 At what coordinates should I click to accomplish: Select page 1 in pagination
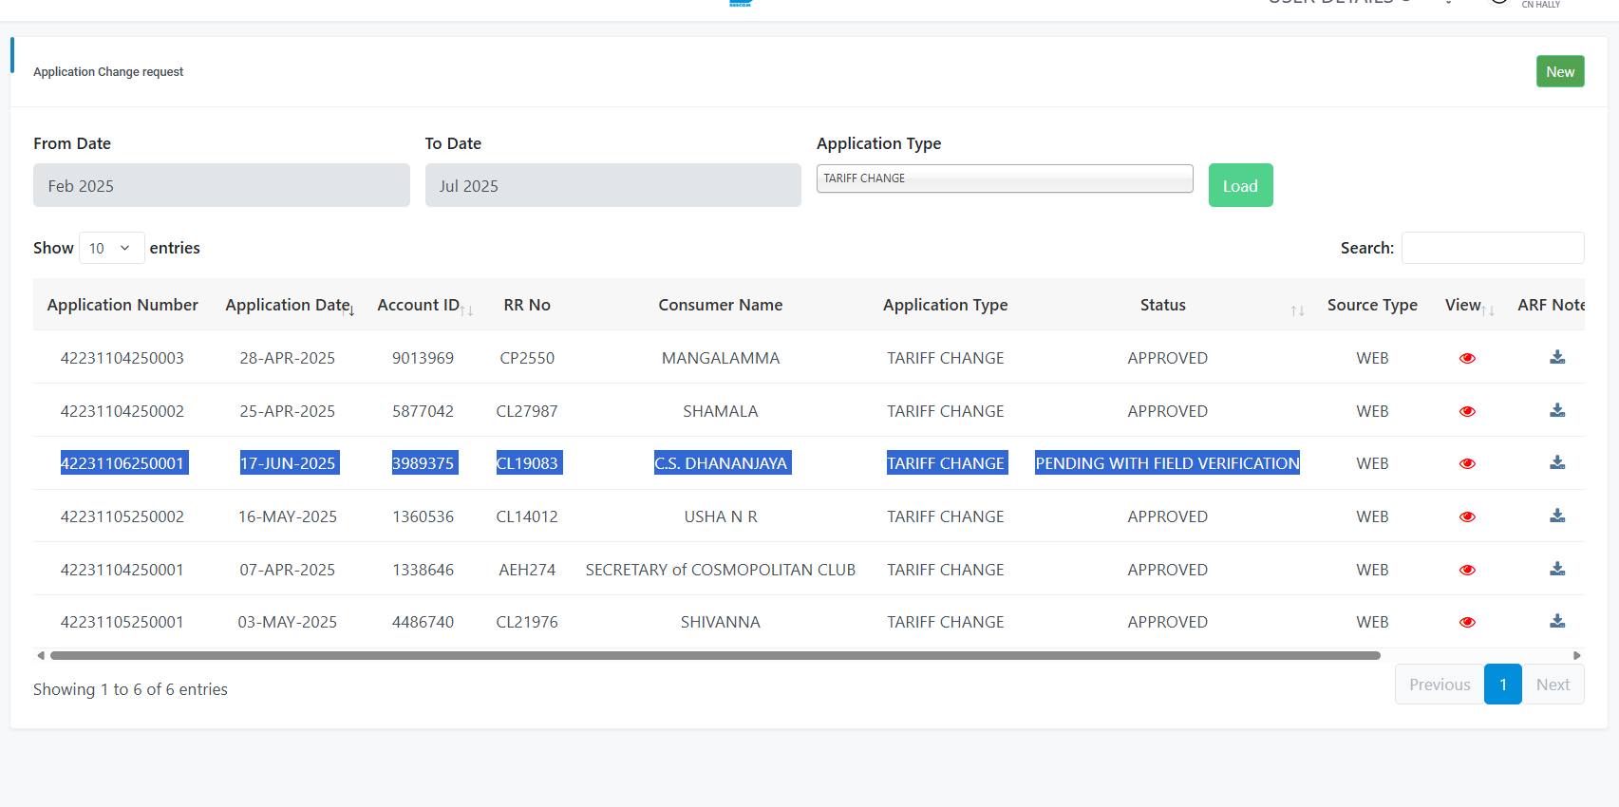[1503, 685]
